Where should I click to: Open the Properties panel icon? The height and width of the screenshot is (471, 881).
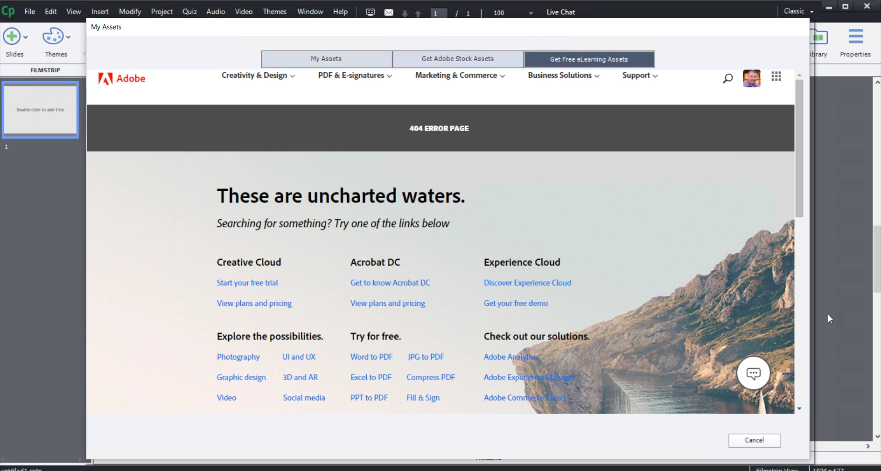pyautogui.click(x=856, y=36)
